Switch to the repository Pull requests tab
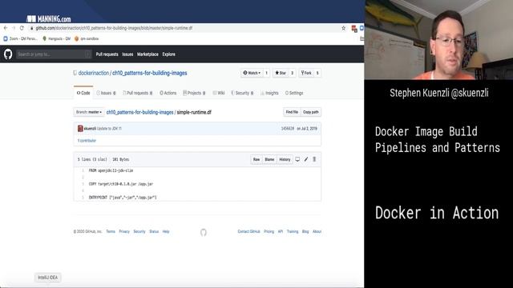 (137, 93)
